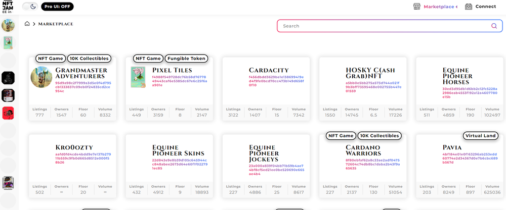The width and height of the screenshot is (506, 210).
Task: Click the Marketplace breadcrumb text
Action: [56, 24]
